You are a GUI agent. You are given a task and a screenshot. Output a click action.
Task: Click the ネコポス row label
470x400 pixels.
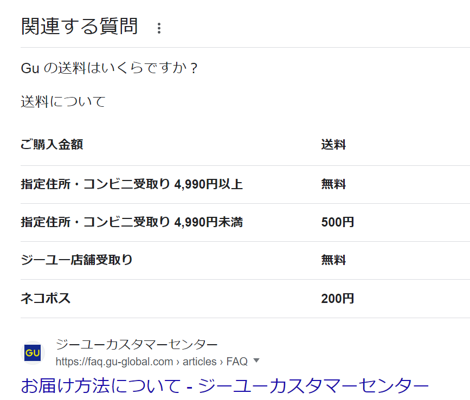[46, 299]
